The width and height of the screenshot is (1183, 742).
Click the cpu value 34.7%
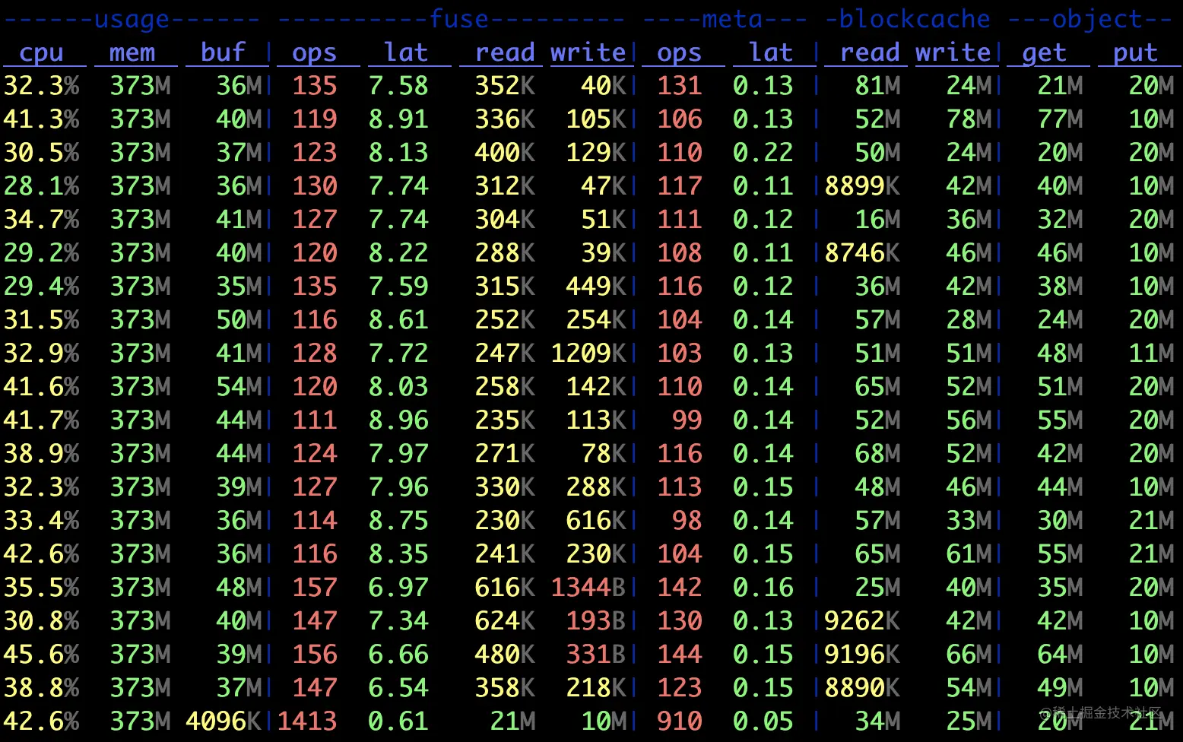pos(41,220)
